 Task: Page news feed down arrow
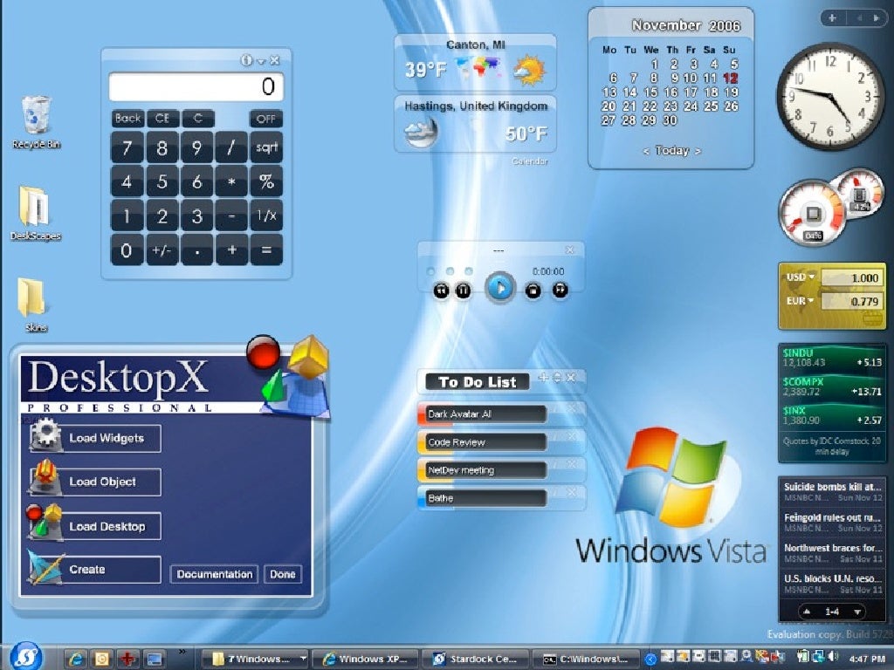(x=856, y=612)
